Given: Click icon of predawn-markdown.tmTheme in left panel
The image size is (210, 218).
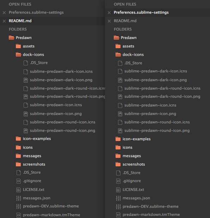Looking at the screenshot, I should pyautogui.click(x=19, y=215).
